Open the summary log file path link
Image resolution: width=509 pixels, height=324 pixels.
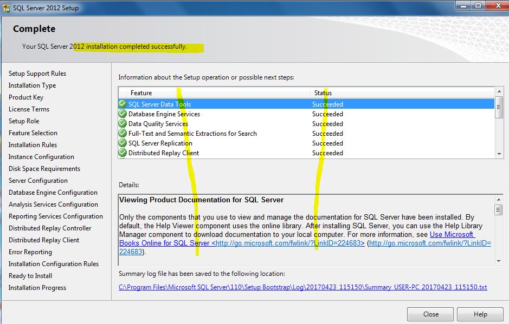coord(303,287)
